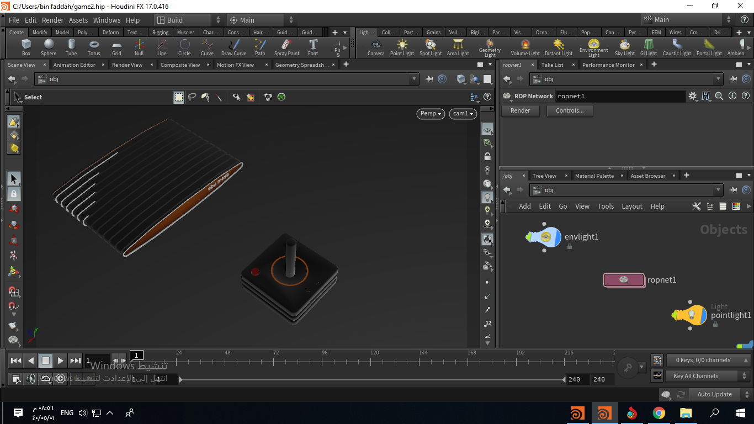Open the File menu
This screenshot has width=754, height=424.
pos(14,20)
